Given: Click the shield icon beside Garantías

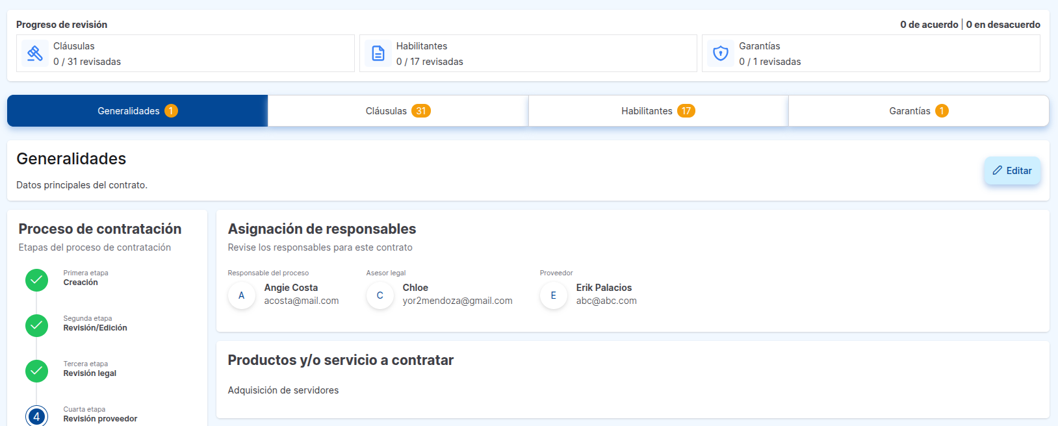Looking at the screenshot, I should click(720, 53).
